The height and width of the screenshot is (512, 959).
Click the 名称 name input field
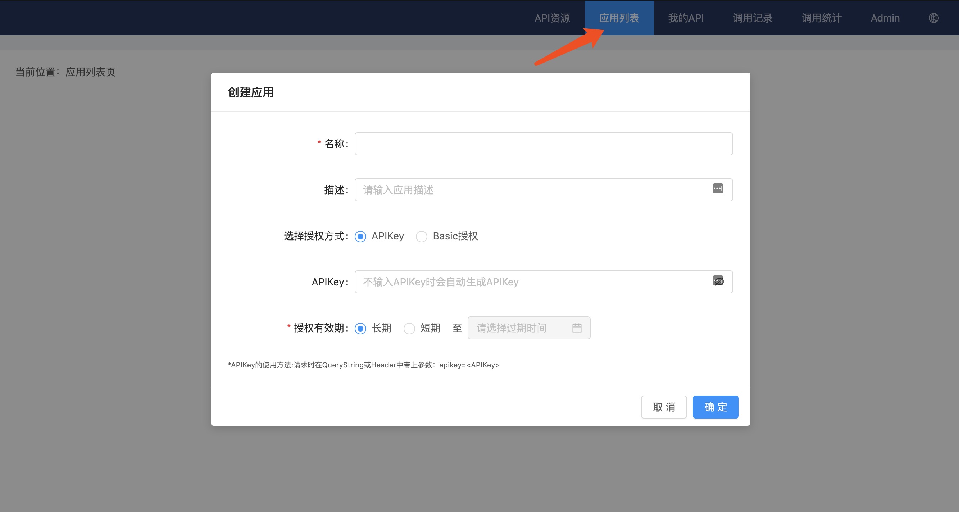pos(543,143)
